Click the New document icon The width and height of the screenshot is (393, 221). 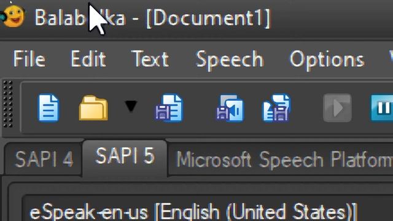click(x=49, y=108)
